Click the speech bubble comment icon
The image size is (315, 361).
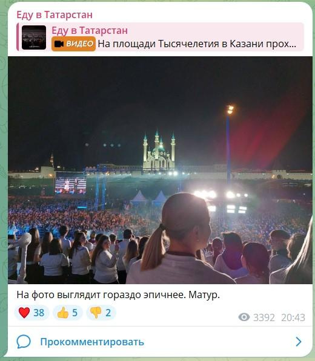tap(24, 342)
